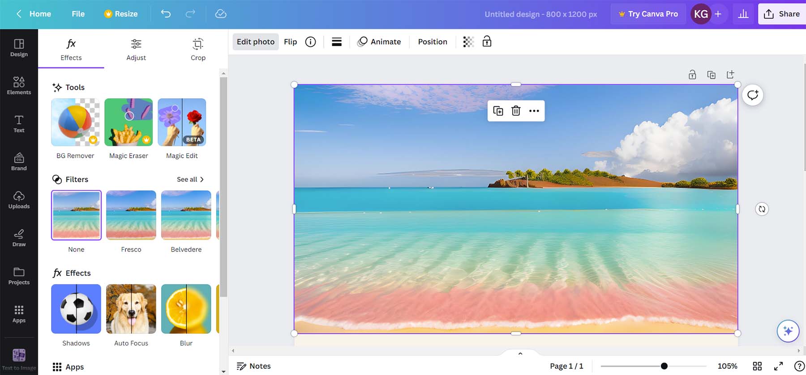Viewport: 806px width, 375px height.
Task: Open the grid view icon
Action: (757, 366)
